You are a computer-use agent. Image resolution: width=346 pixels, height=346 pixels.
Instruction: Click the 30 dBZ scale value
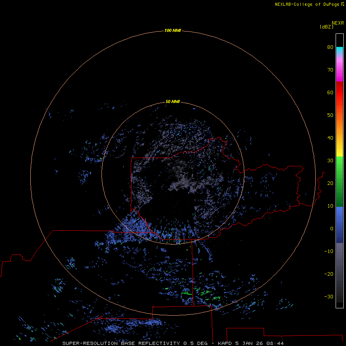tap(330, 160)
